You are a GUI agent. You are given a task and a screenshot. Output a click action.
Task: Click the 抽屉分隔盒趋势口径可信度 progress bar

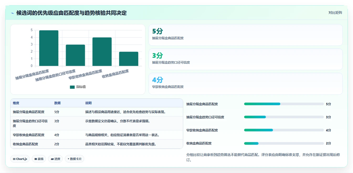pos(284,117)
